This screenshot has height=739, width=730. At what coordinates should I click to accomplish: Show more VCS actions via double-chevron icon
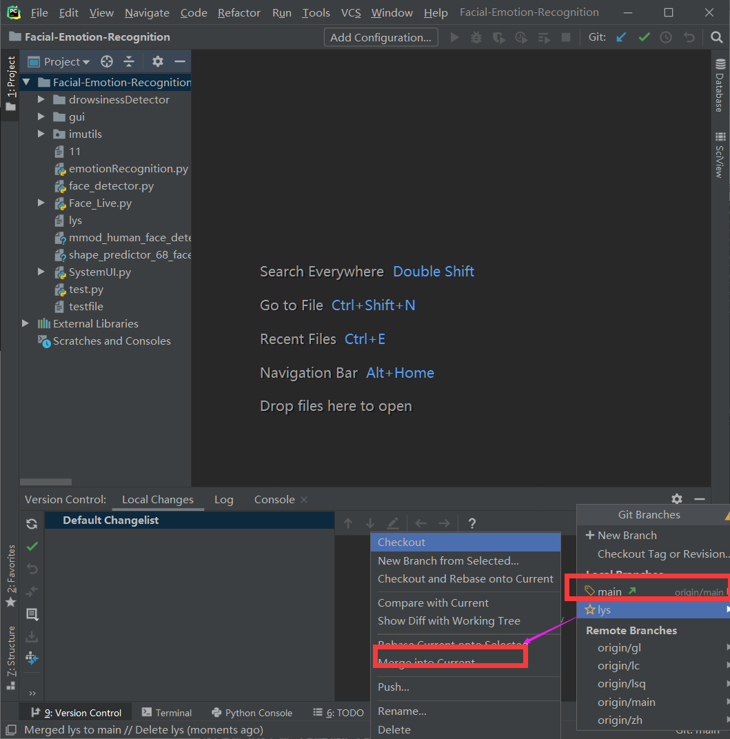point(31,693)
